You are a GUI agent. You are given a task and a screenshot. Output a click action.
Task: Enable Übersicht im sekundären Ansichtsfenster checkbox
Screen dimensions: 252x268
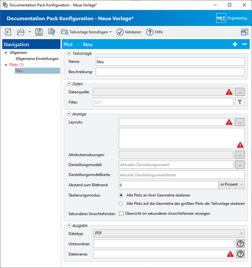(x=121, y=214)
